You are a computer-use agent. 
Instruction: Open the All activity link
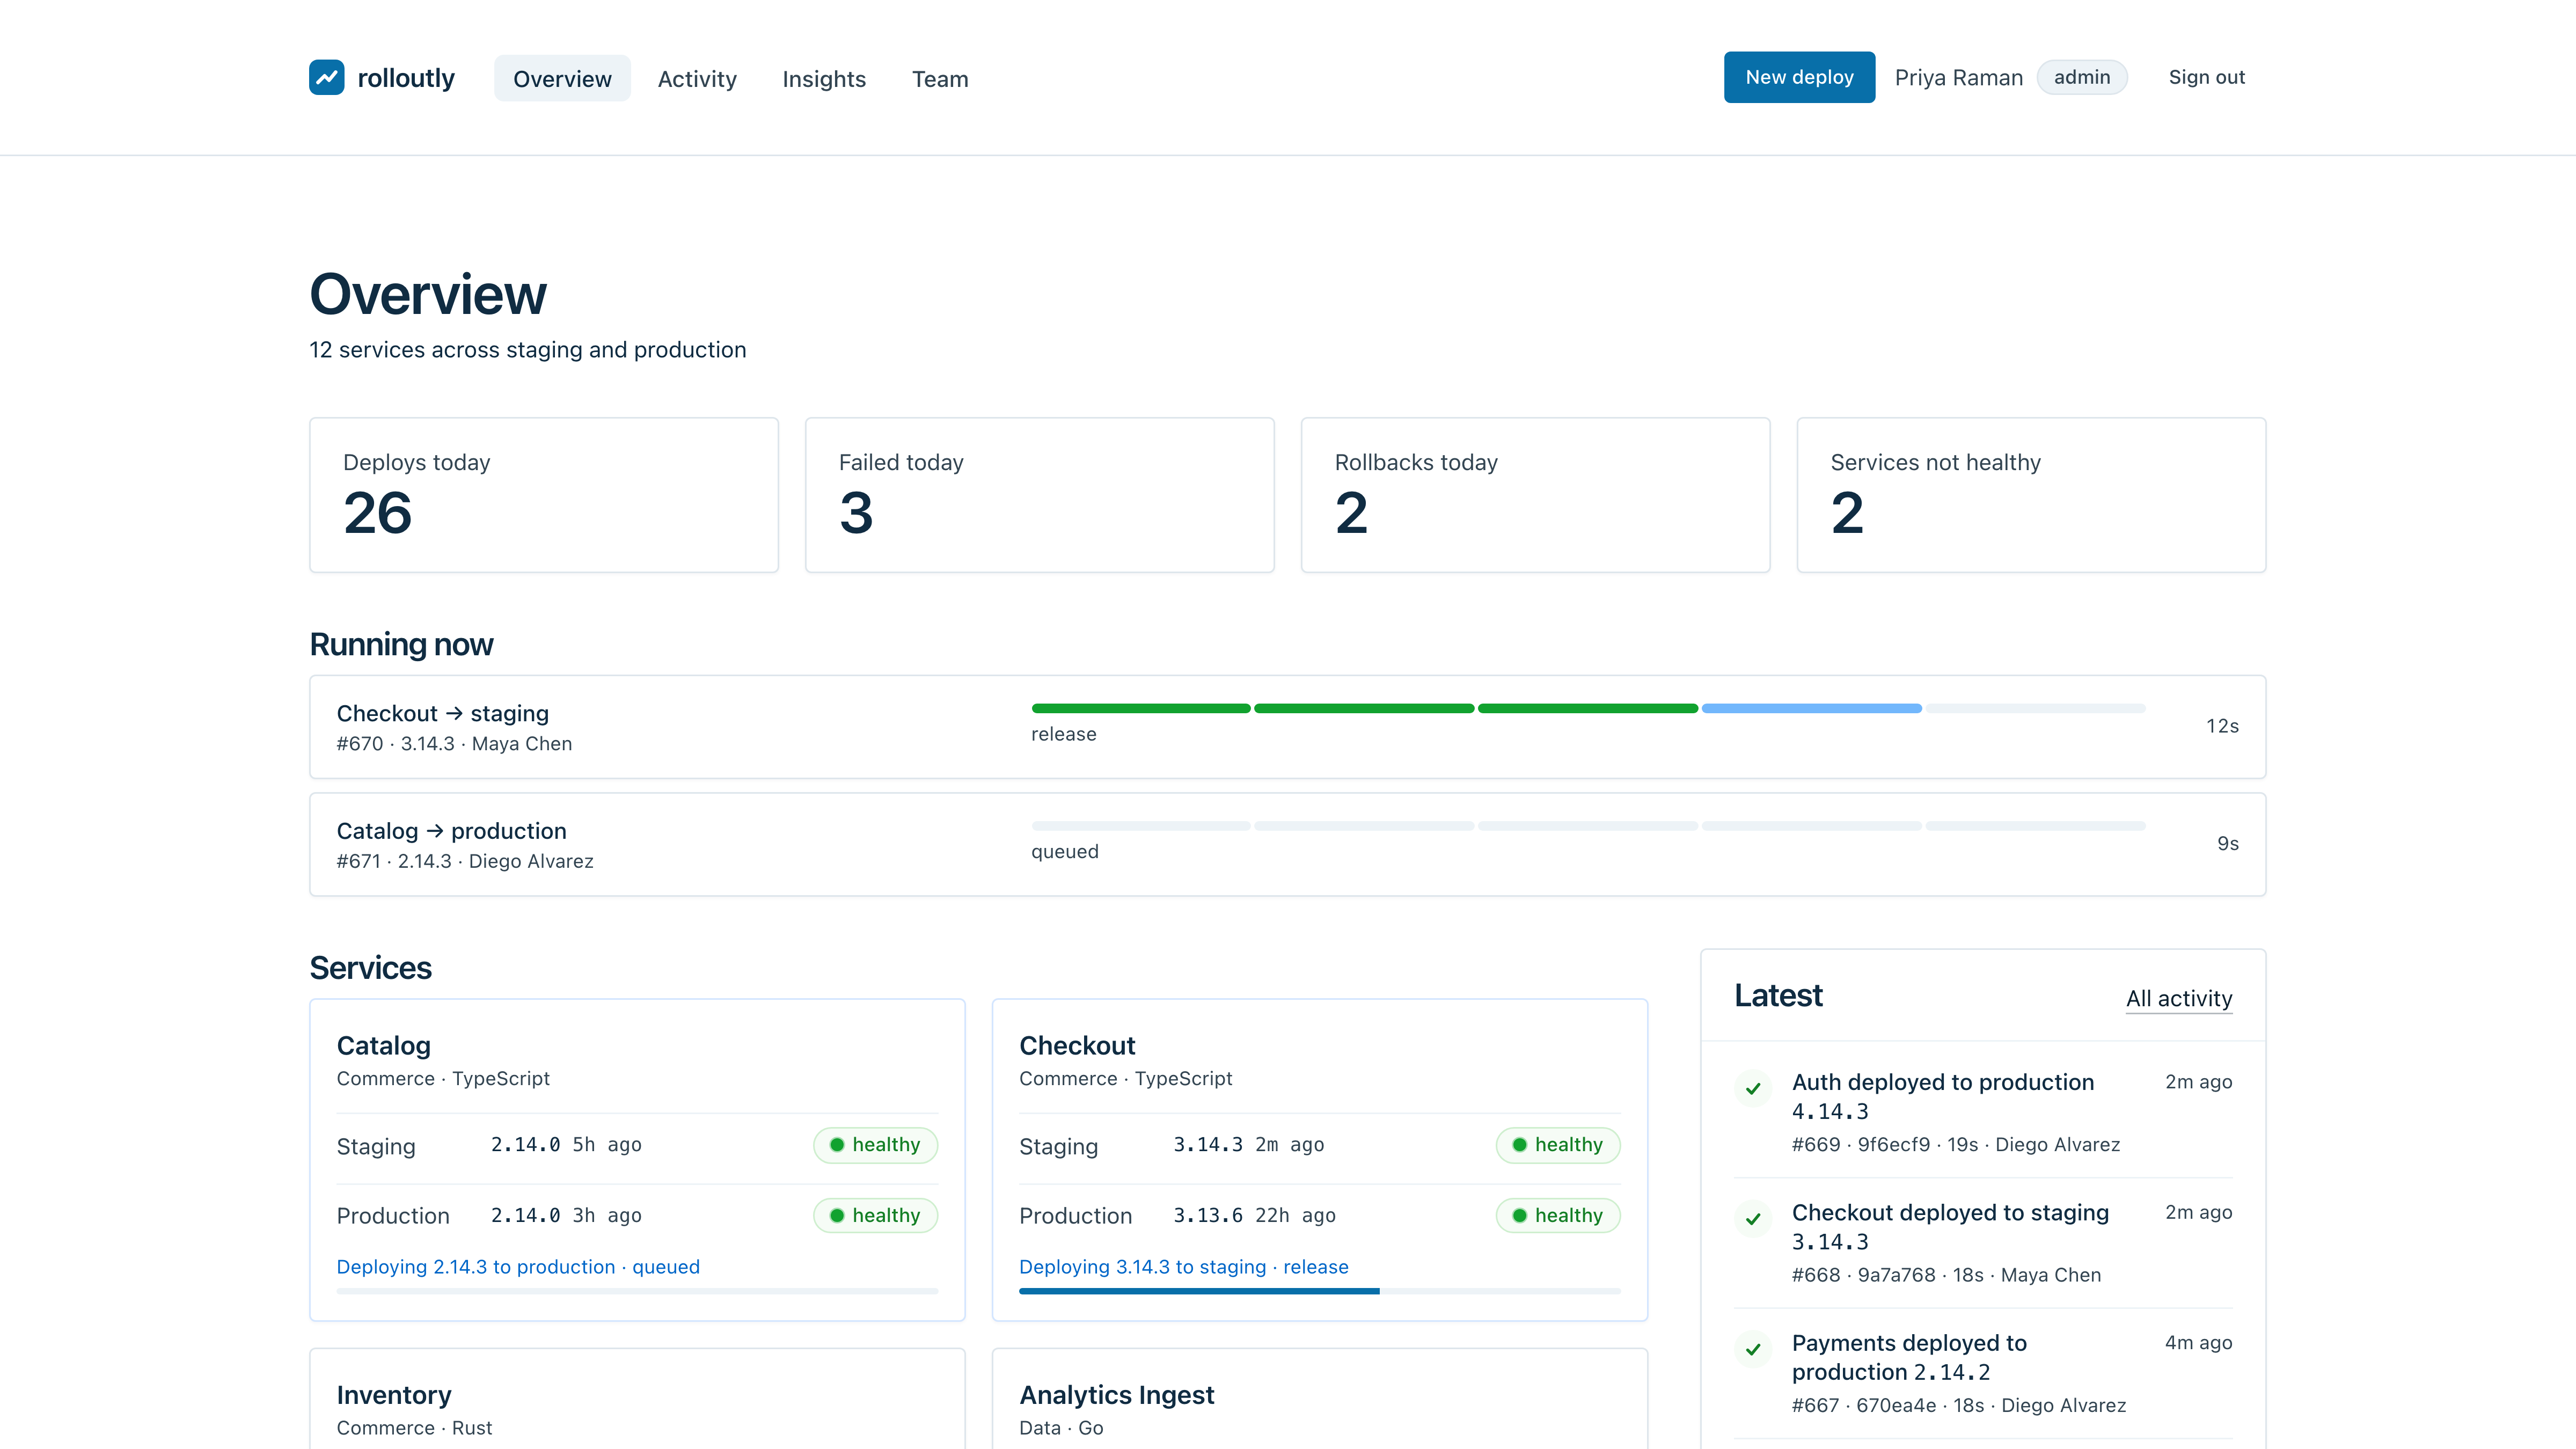click(x=2179, y=998)
